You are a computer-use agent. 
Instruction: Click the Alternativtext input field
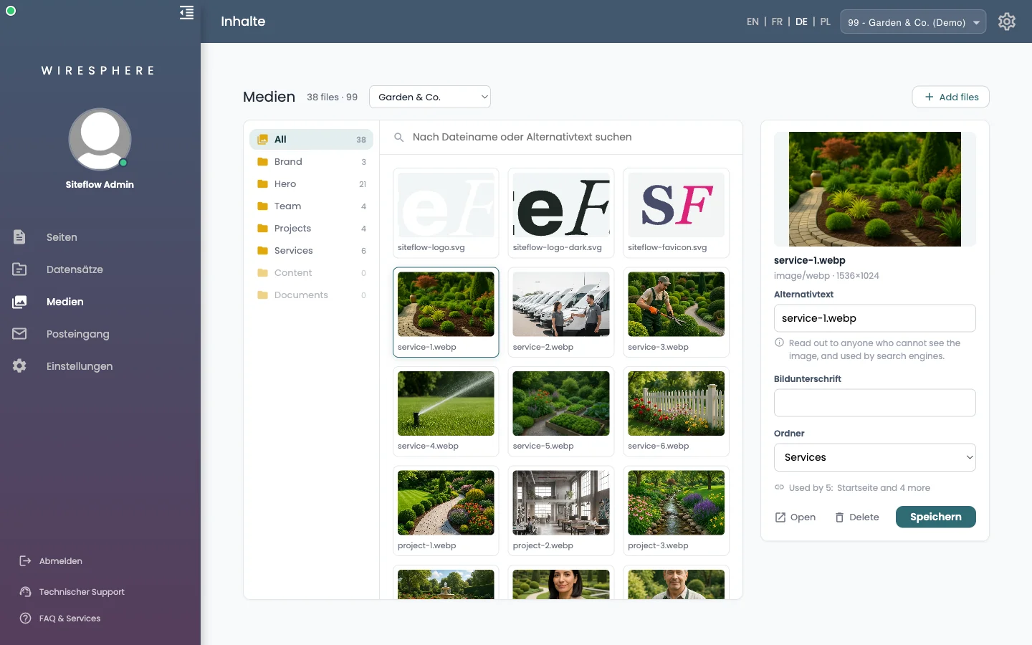pos(875,318)
